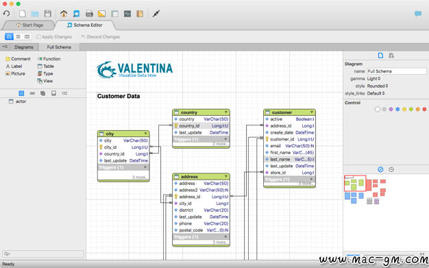
Task: Open the Full Schema tab
Action: 59,47
